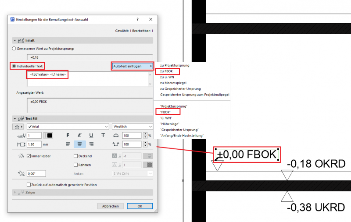
Task: Click the OK button
Action: coord(140,206)
